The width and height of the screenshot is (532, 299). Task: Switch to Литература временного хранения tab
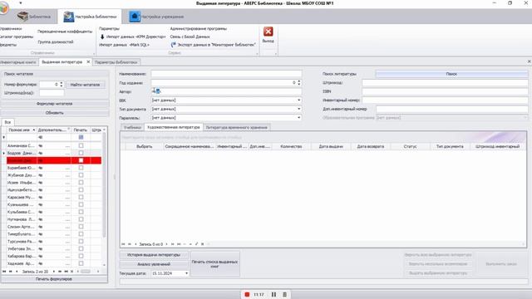pyautogui.click(x=236, y=127)
